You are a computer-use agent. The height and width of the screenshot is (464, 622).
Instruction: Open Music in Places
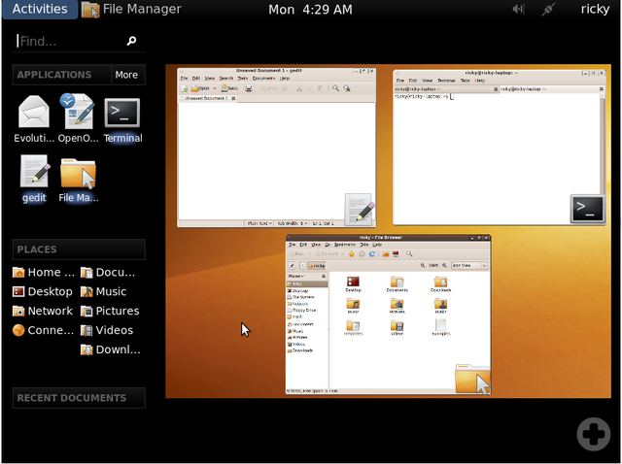[103, 291]
